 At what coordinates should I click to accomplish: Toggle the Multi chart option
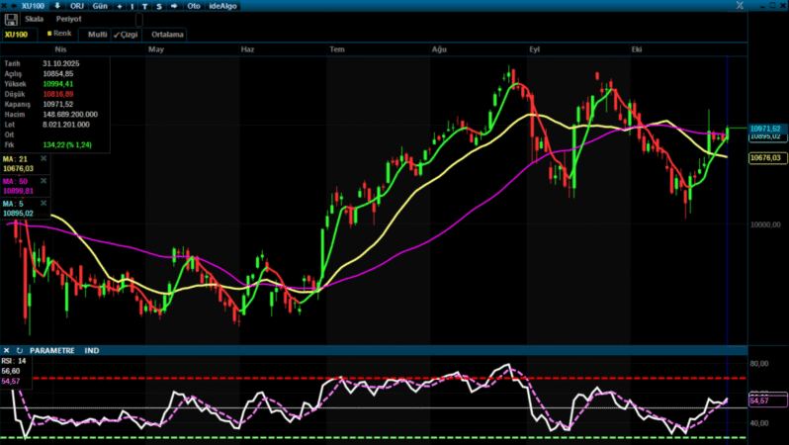[96, 34]
